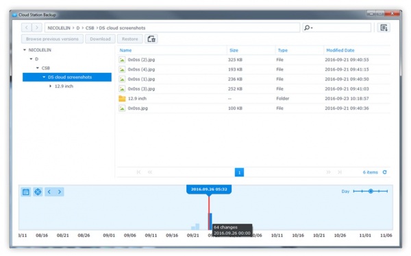Click D in the breadcrumb path
The height and width of the screenshot is (256, 411).
point(78,28)
